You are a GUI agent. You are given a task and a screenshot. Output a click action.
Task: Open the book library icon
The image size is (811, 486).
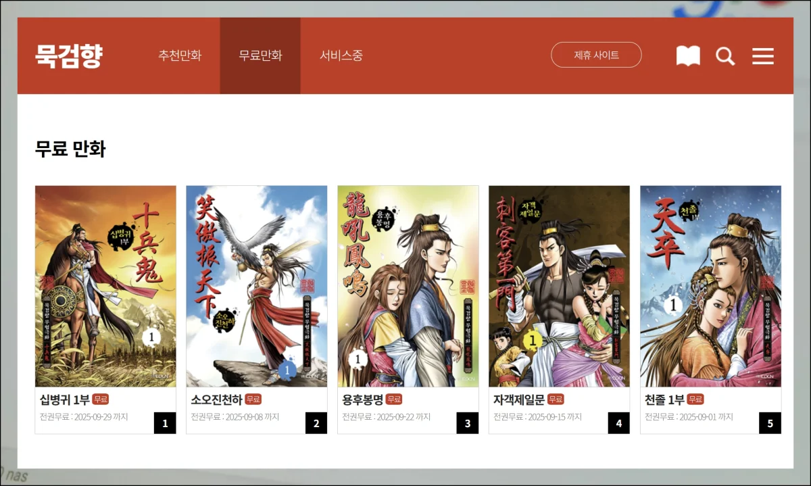688,55
